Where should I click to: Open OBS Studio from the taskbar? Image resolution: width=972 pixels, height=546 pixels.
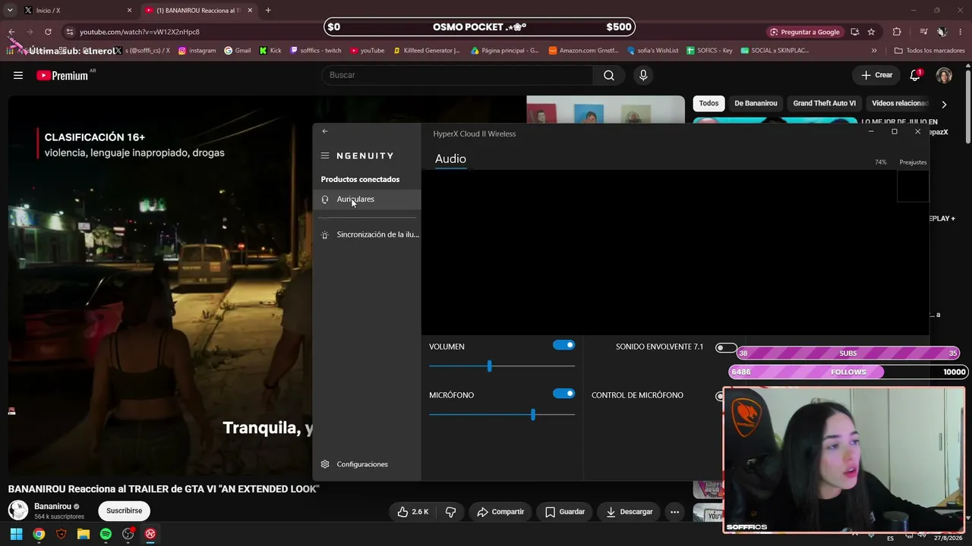pos(128,534)
